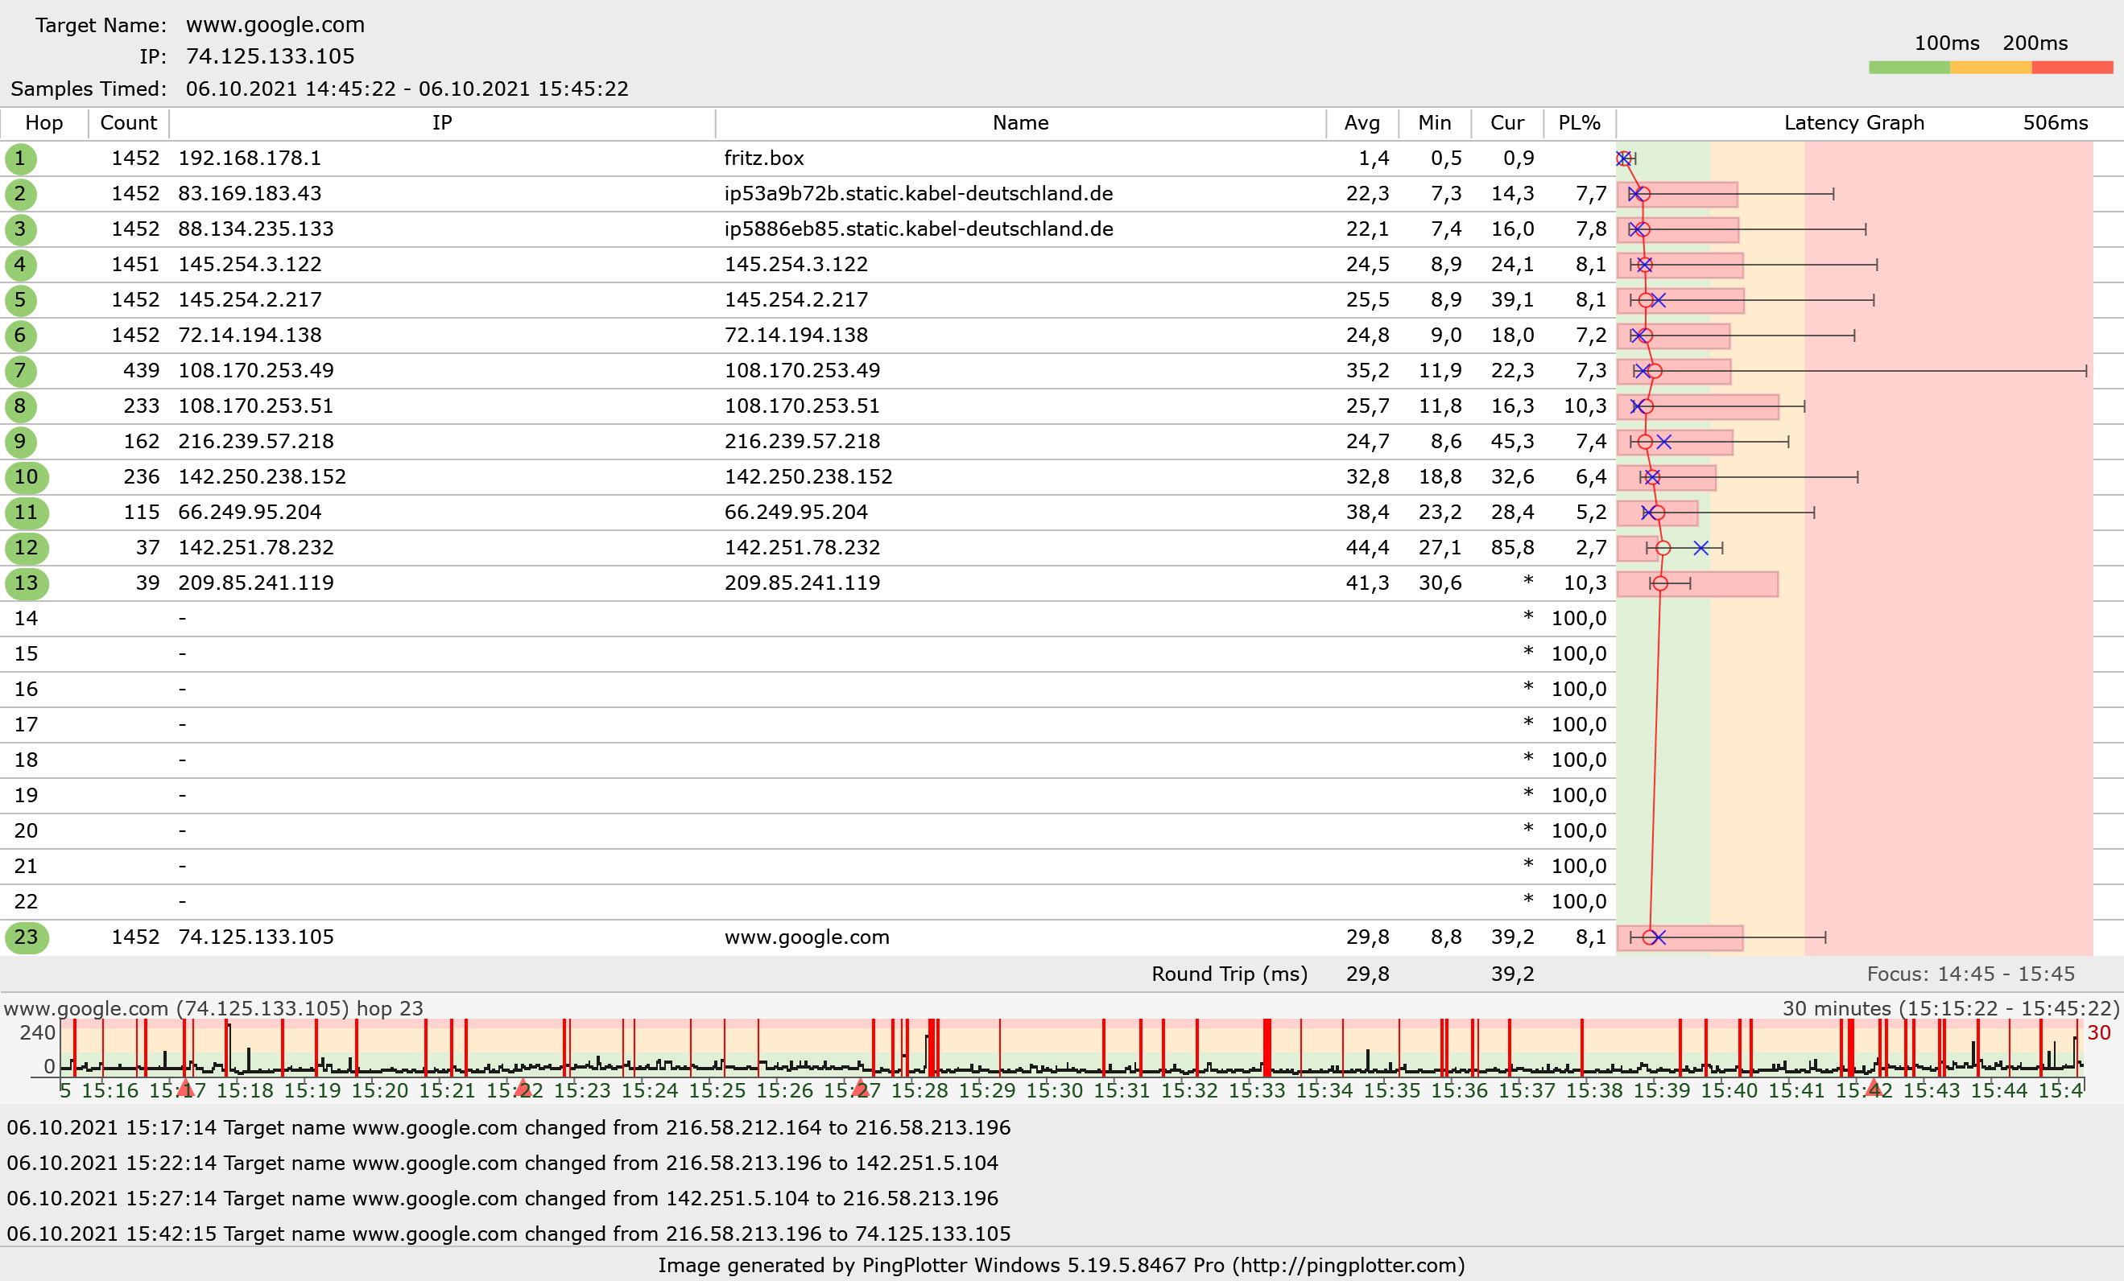Click the 15:42:15 target changed log entry
Image resolution: width=2124 pixels, height=1281 pixels.
pos(509,1234)
